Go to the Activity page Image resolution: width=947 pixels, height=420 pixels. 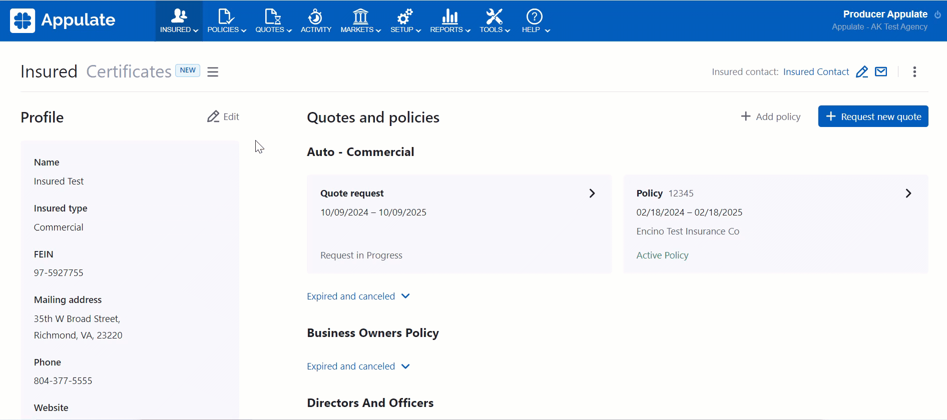coord(316,21)
